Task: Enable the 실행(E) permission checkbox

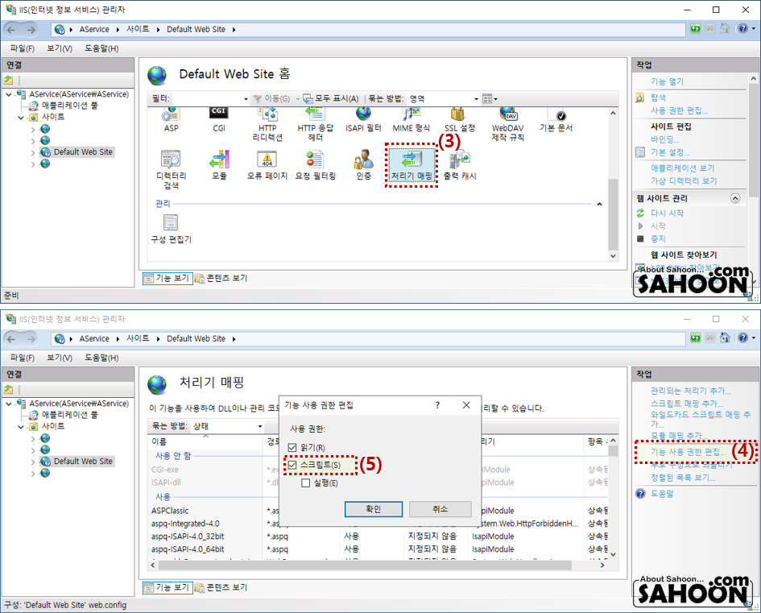Action: (x=306, y=483)
